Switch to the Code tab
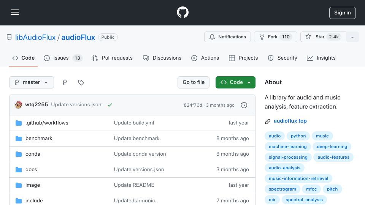The height and width of the screenshot is (205, 365). click(x=23, y=58)
